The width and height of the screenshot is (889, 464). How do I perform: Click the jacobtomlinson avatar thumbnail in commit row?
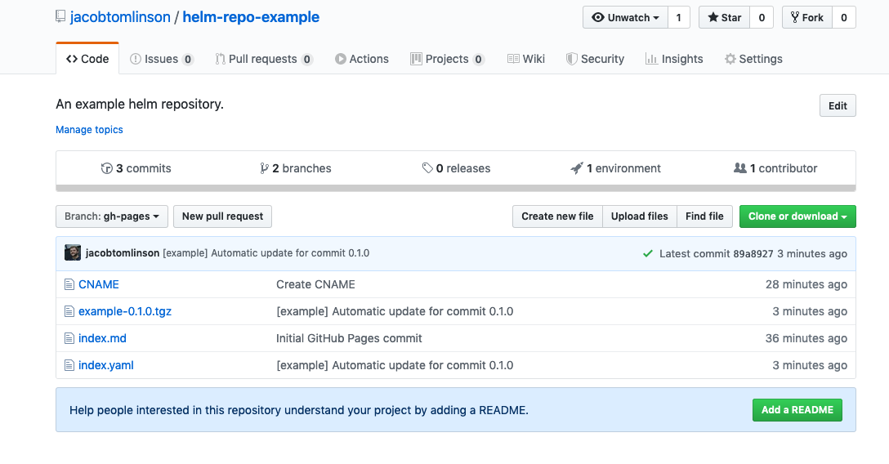pyautogui.click(x=73, y=253)
